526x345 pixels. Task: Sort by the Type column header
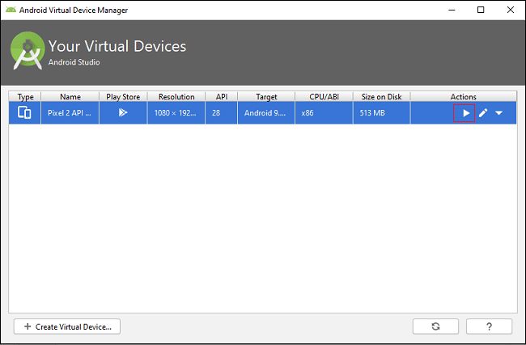click(x=25, y=97)
